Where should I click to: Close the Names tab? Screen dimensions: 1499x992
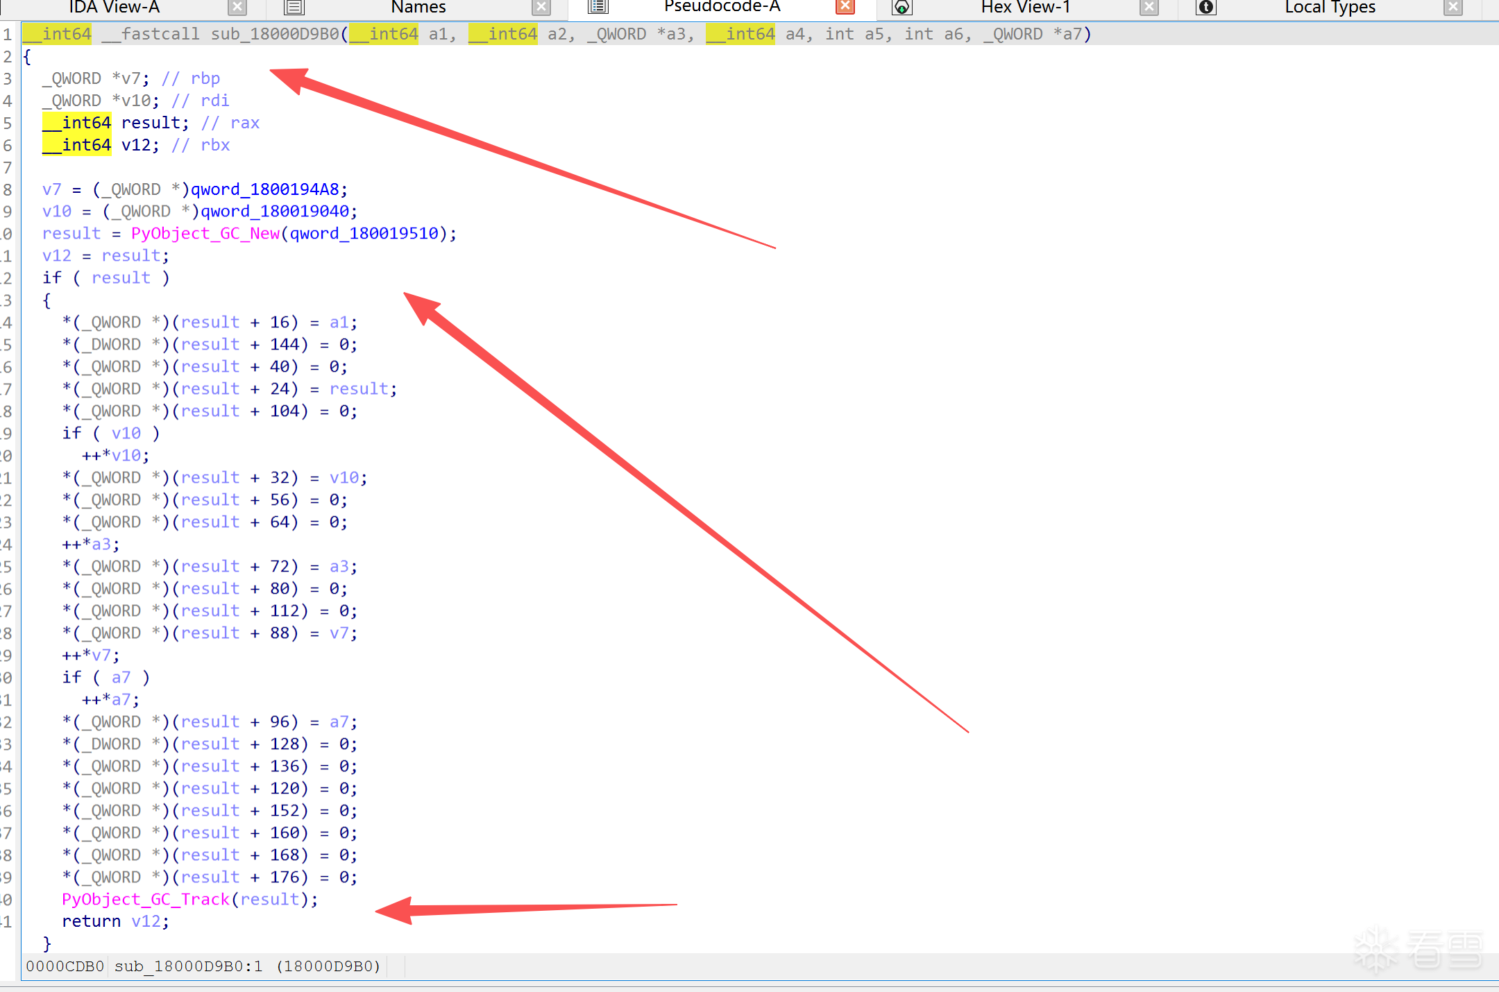pos(541,8)
